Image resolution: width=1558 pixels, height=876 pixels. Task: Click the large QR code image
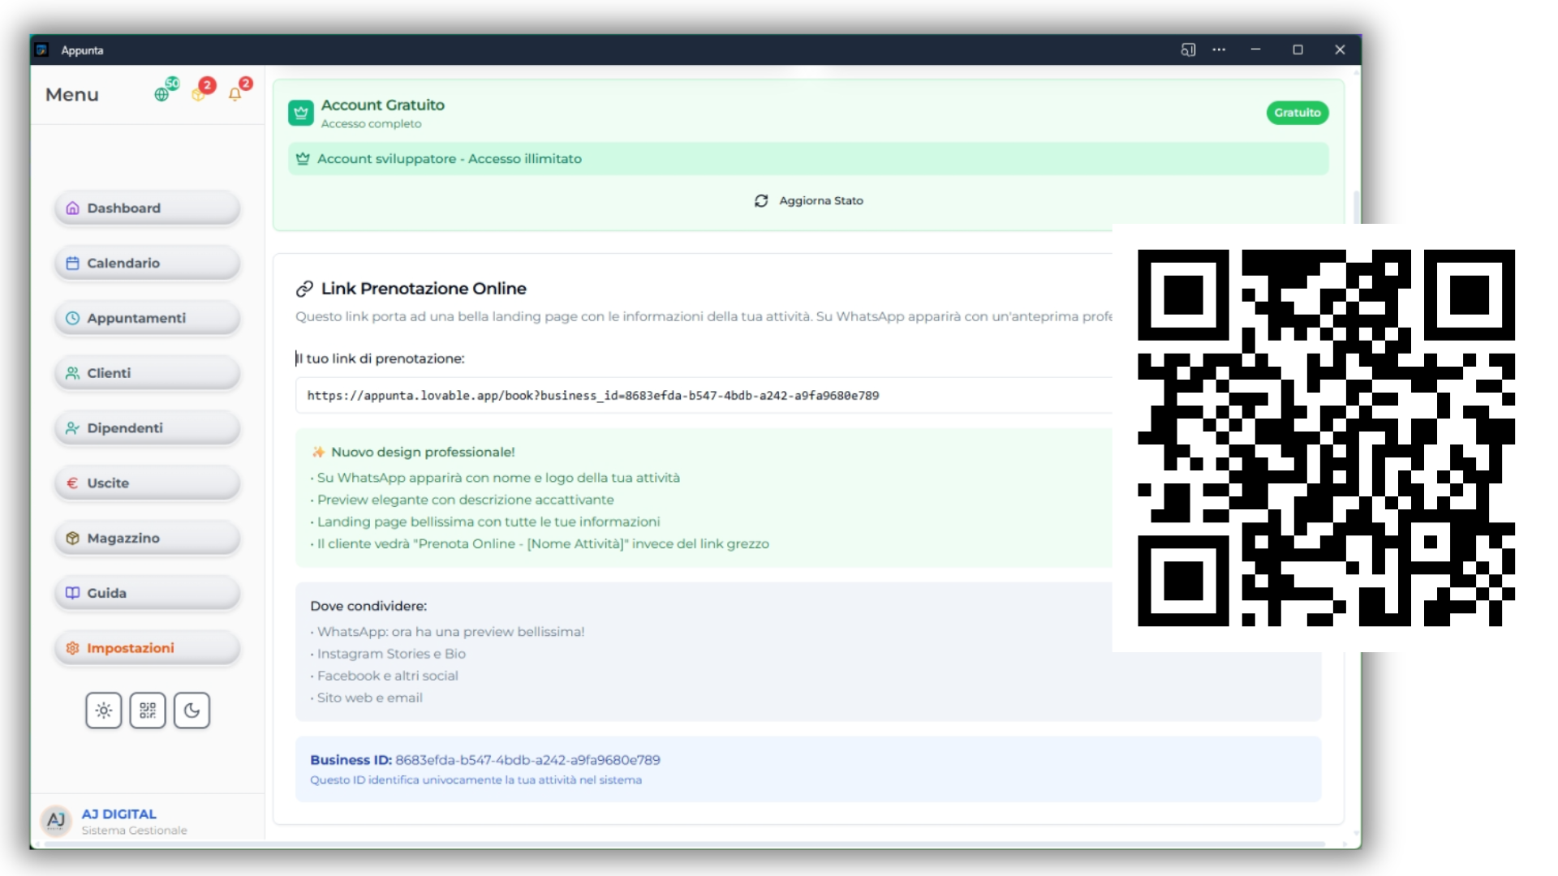coord(1326,438)
